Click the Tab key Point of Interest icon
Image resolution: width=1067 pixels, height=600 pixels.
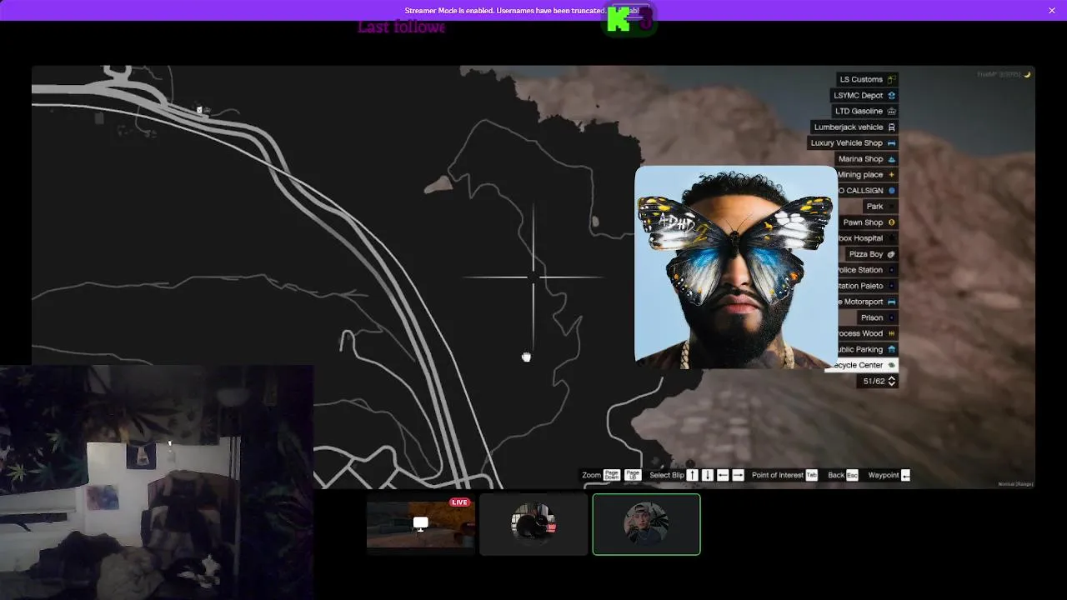click(x=811, y=475)
